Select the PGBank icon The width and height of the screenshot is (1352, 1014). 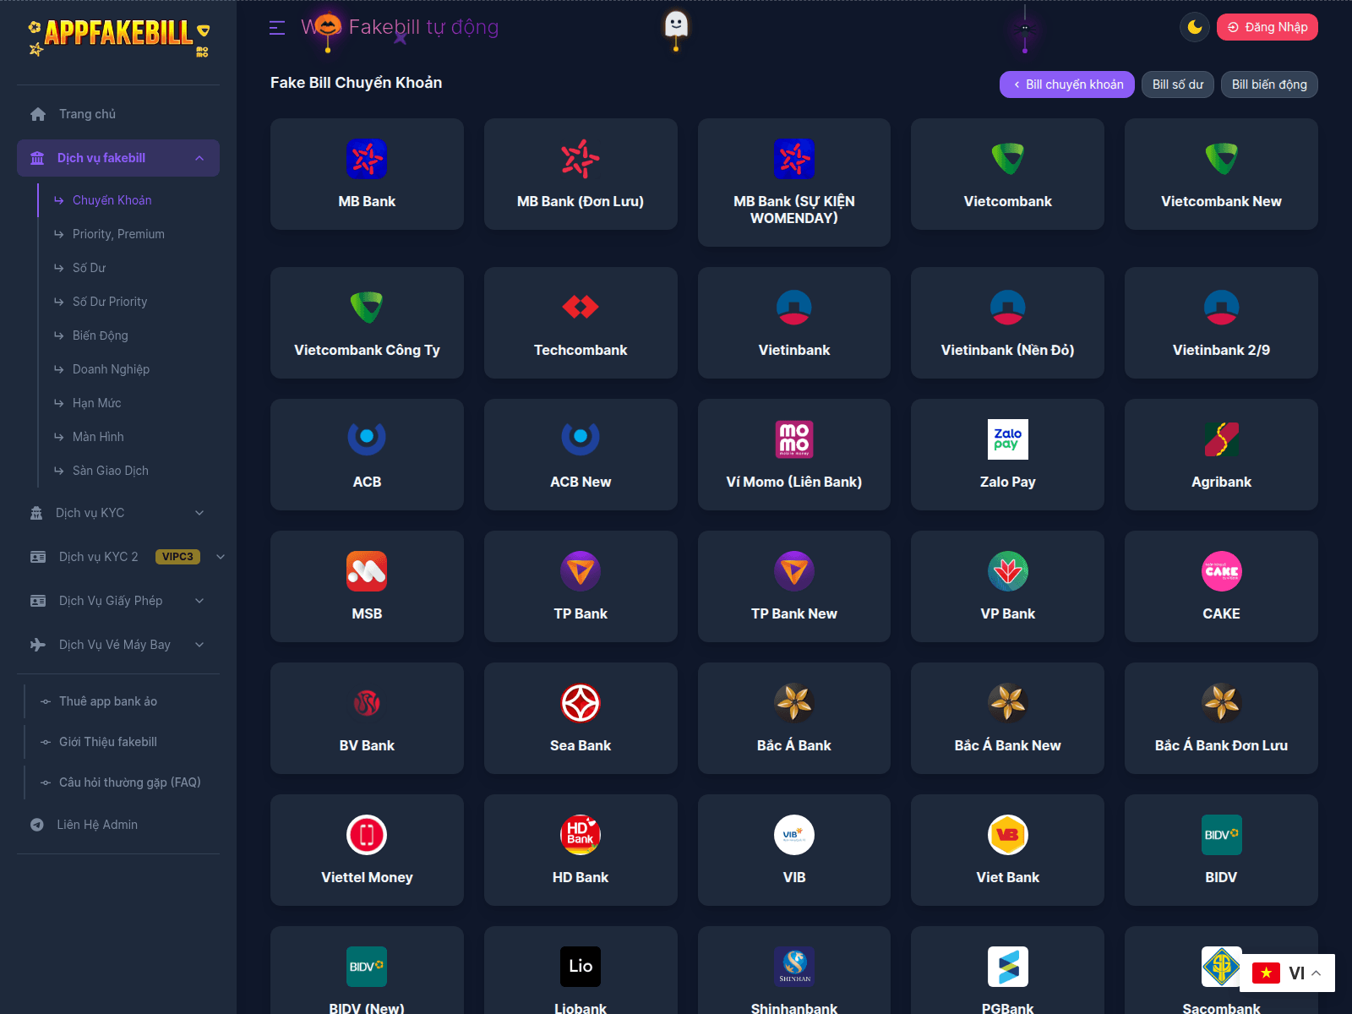click(x=1007, y=967)
